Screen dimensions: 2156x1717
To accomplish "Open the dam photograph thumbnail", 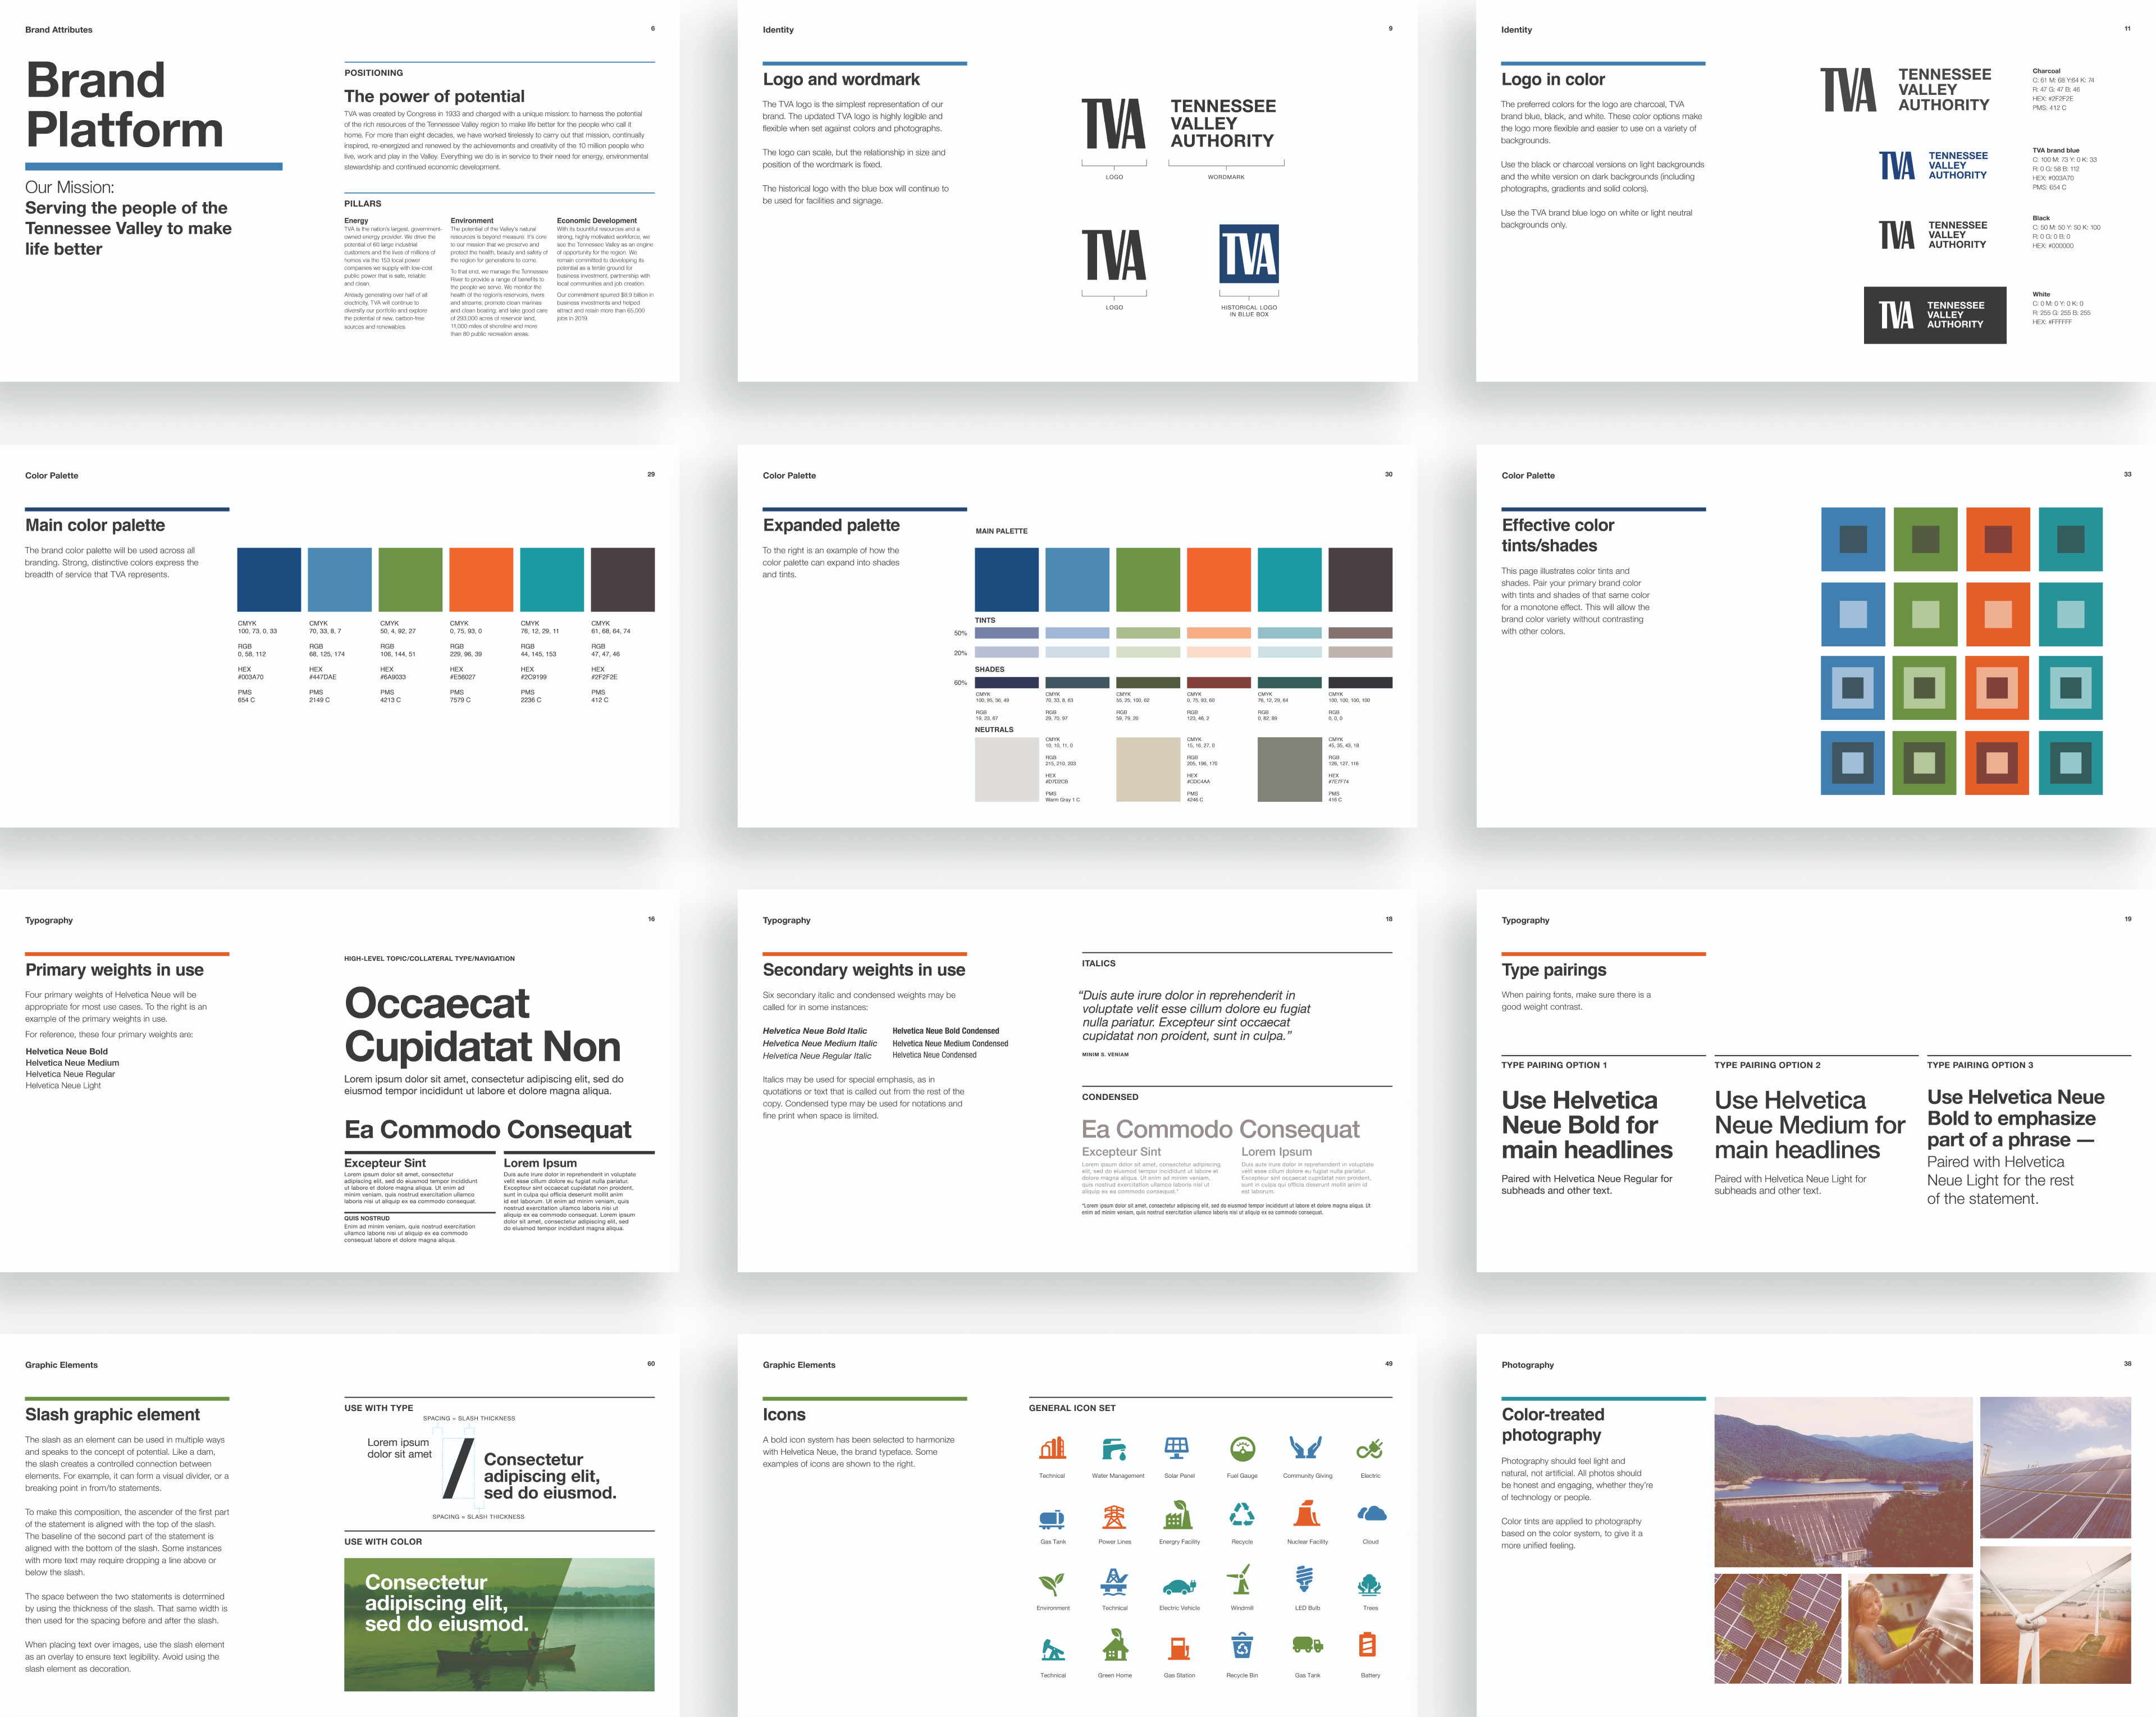I will 1843,1481.
